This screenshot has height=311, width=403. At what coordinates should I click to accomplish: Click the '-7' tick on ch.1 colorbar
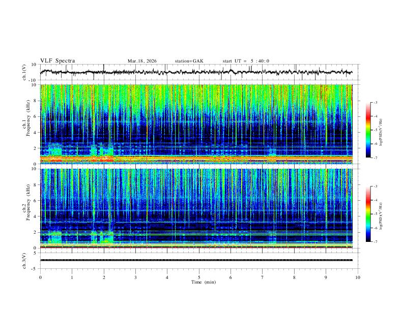375,158
